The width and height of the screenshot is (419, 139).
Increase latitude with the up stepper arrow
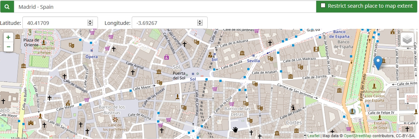[90, 21]
